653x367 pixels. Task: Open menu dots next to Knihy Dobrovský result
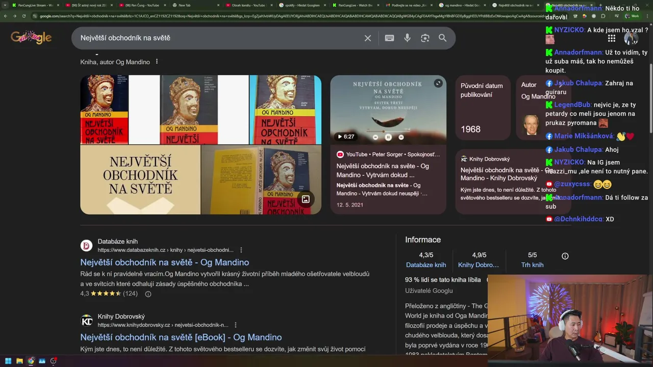[236, 325]
